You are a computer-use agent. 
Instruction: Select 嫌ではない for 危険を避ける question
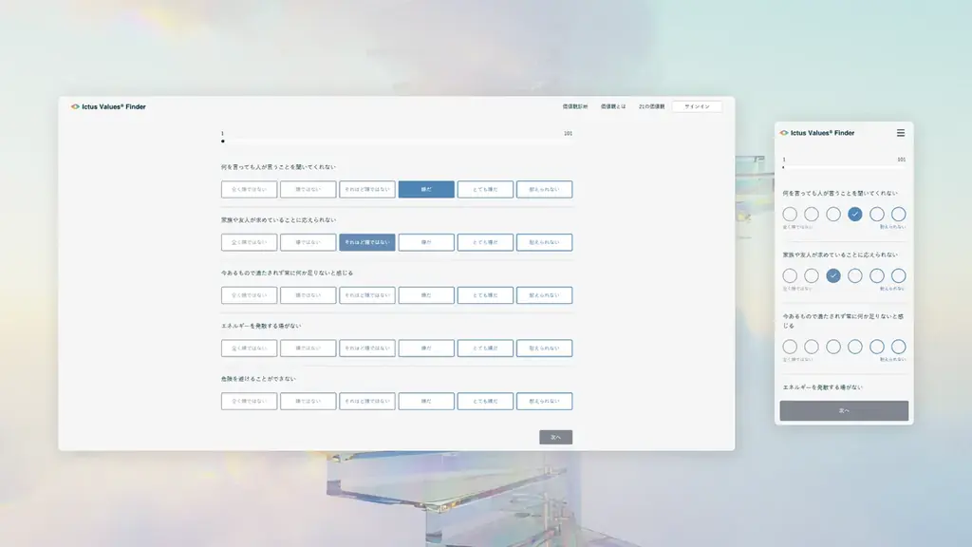308,401
